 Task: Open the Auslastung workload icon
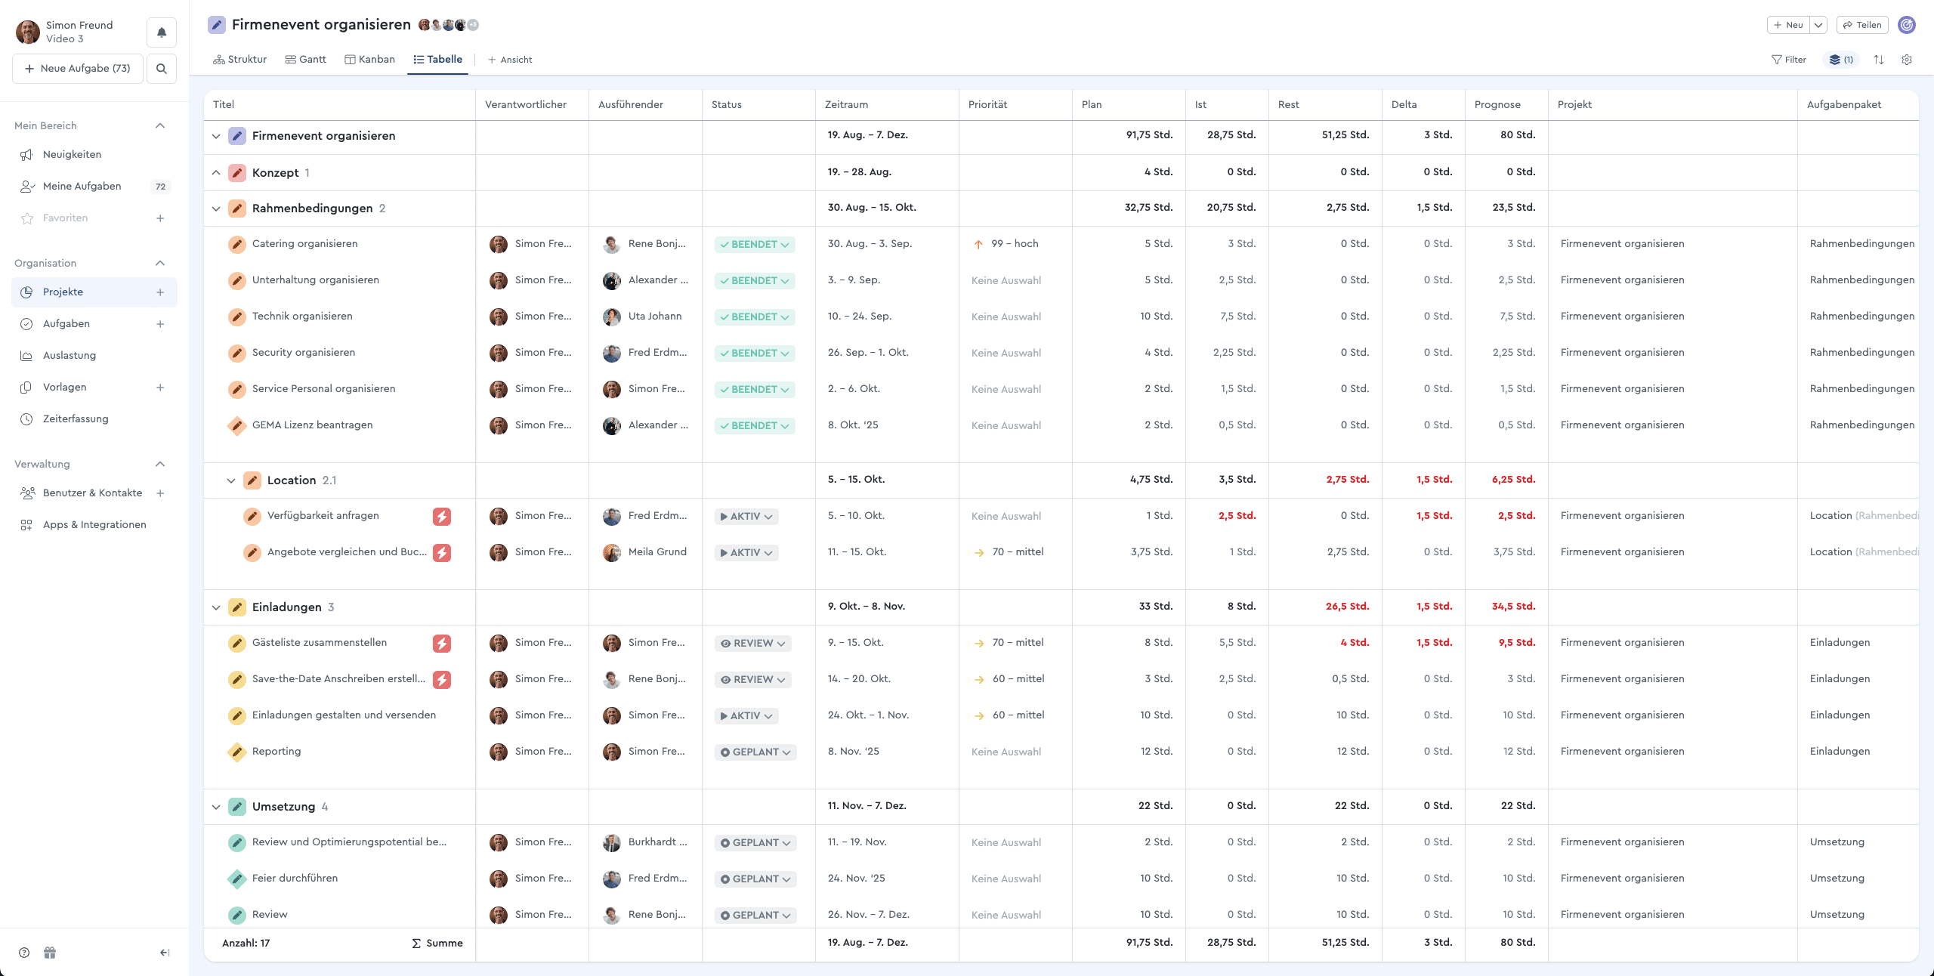(x=27, y=355)
